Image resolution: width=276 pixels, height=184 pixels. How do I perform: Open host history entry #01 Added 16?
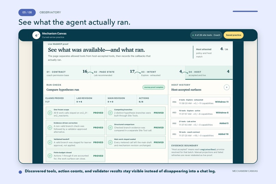pyautogui.click(x=200, y=134)
